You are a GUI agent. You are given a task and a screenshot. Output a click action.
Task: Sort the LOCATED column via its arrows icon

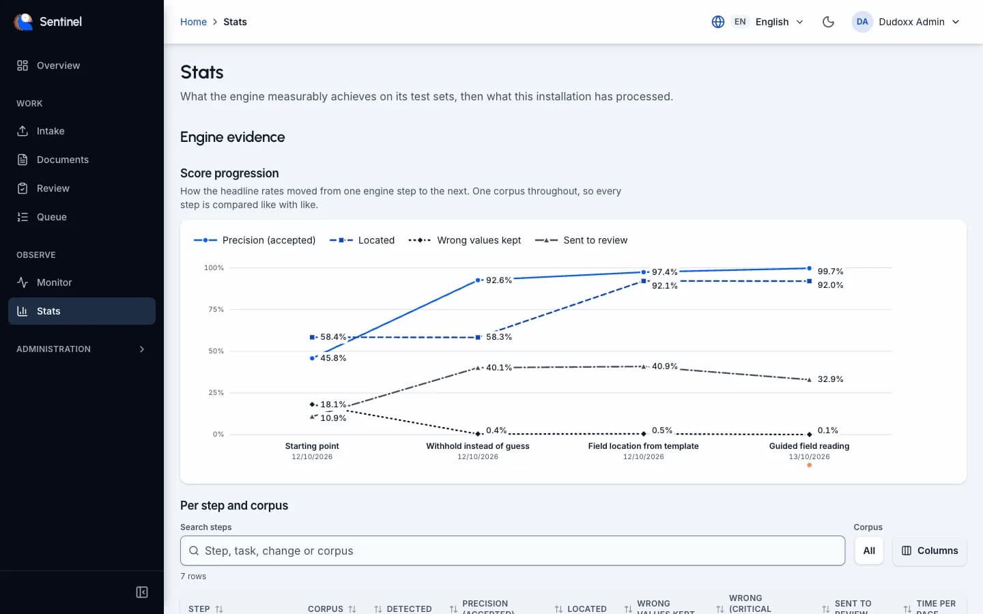point(558,609)
